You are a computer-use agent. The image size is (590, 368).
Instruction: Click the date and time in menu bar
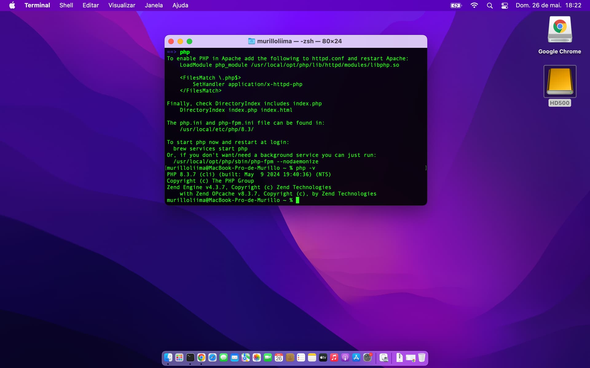pos(549,5)
